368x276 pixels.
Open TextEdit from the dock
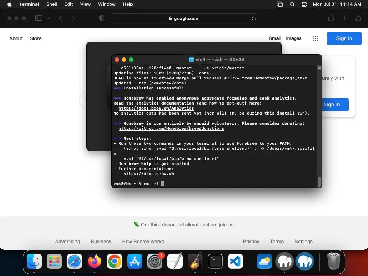pyautogui.click(x=175, y=261)
